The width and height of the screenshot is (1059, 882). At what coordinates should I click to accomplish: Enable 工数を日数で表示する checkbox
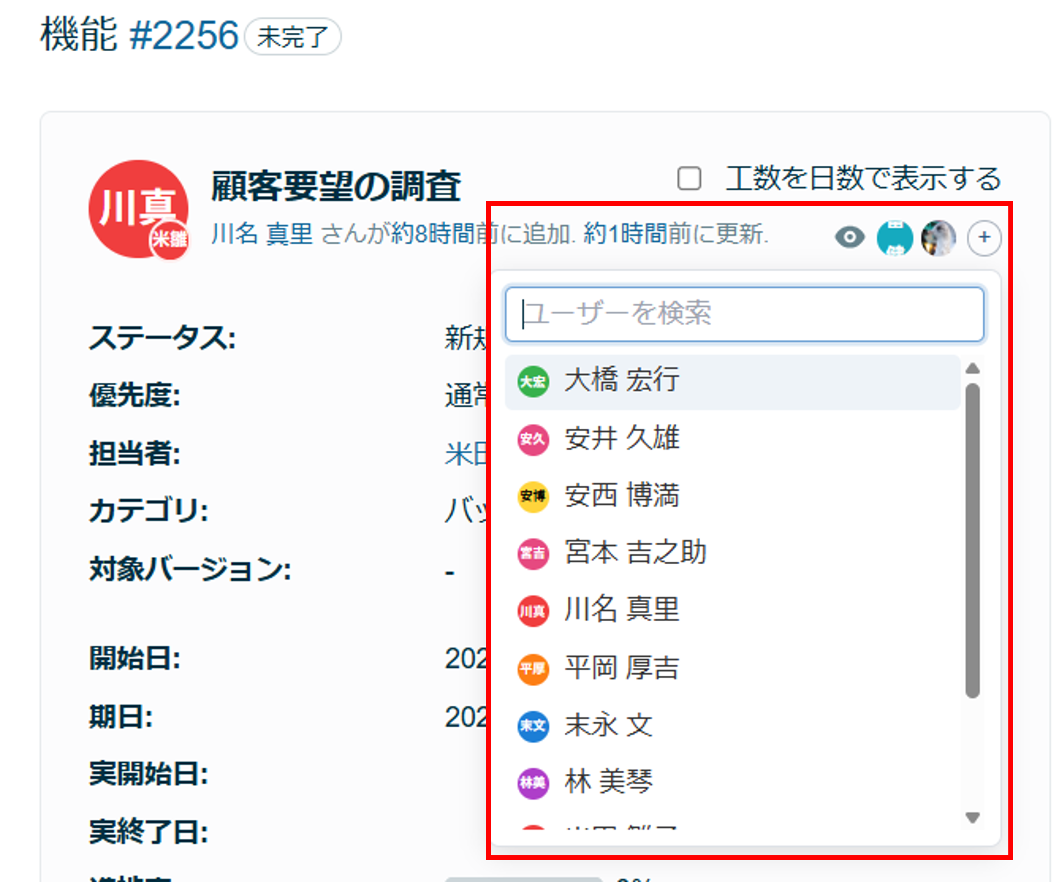point(689,178)
